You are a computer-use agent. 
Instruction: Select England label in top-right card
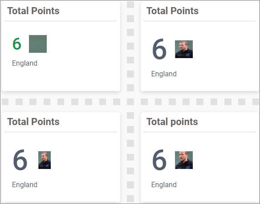164,74
